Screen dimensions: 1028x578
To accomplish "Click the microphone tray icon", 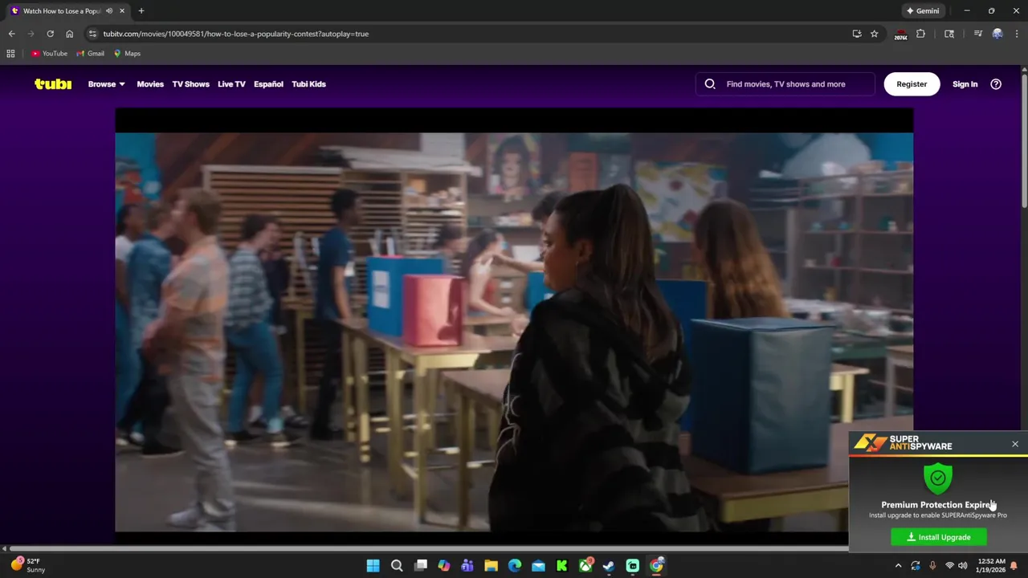I will (x=932, y=565).
